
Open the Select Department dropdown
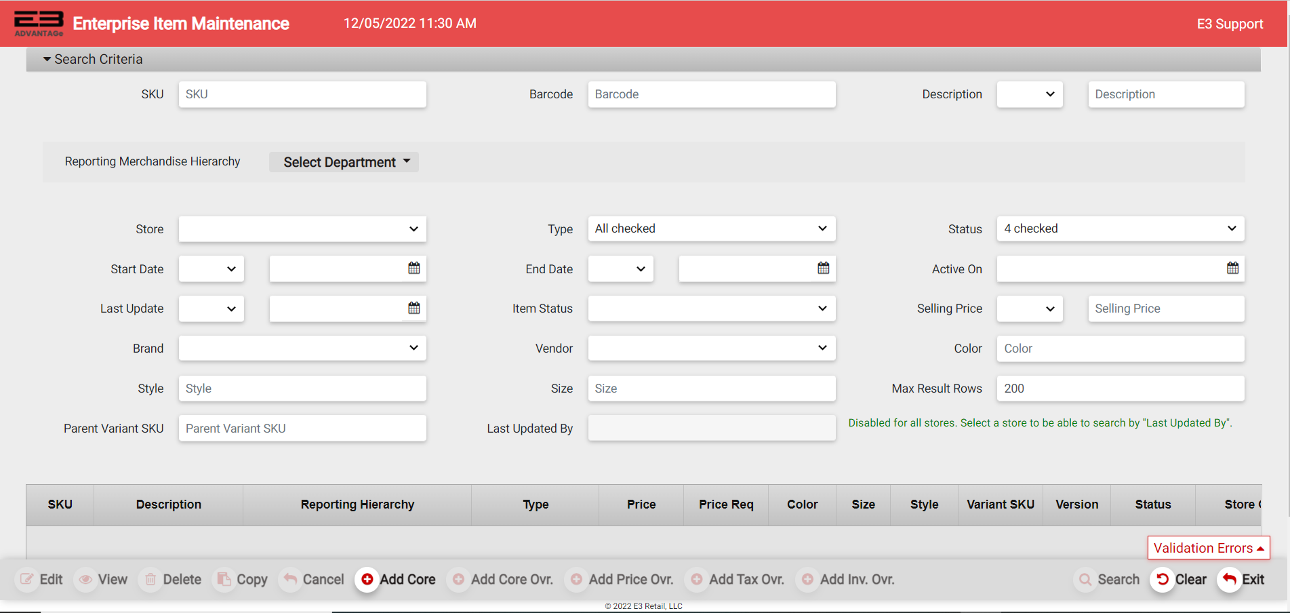click(x=344, y=162)
